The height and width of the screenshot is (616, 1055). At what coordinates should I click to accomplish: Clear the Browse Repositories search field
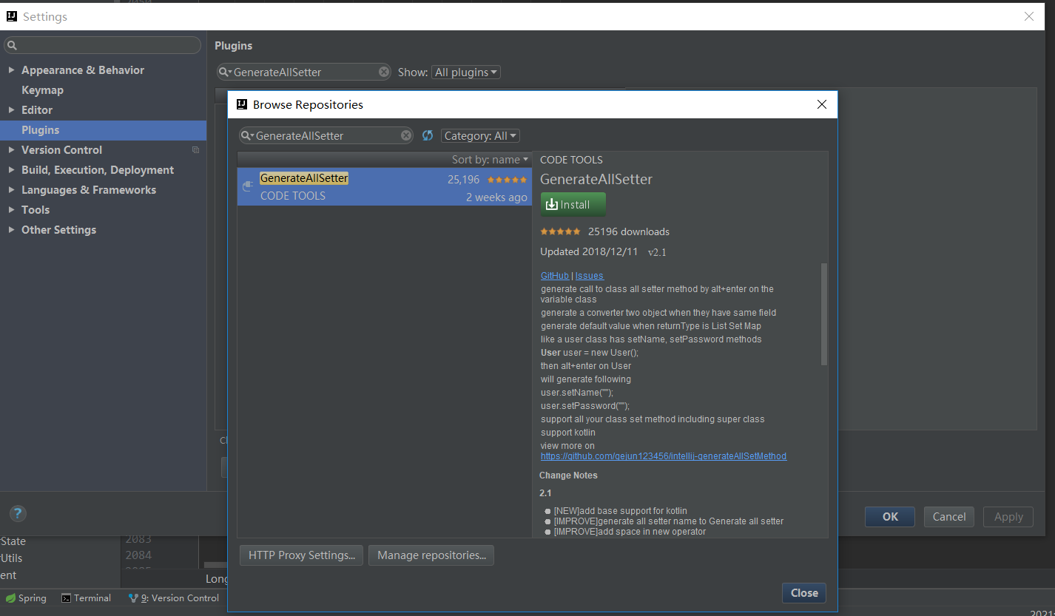coord(406,135)
